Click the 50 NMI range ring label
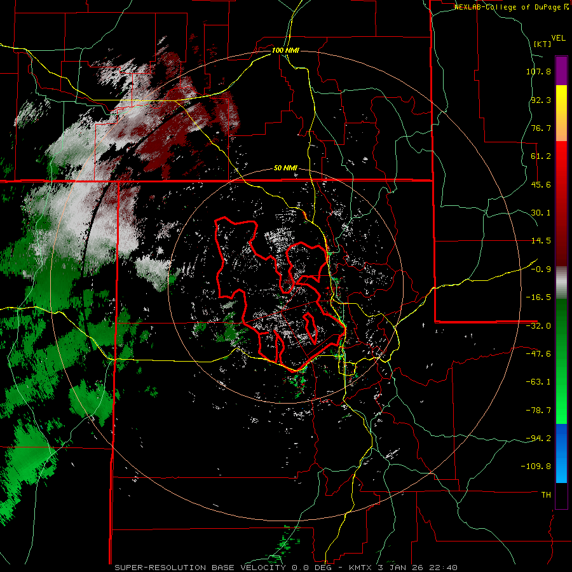 click(x=285, y=168)
